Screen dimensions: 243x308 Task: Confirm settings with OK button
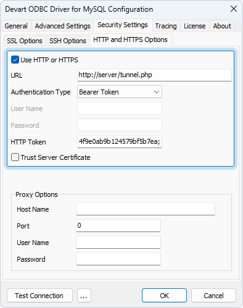tap(164, 296)
